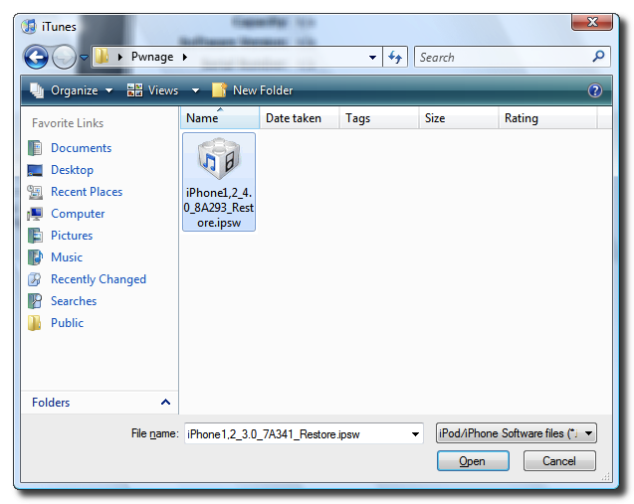The width and height of the screenshot is (634, 504).
Task: Open the Documents favorite link
Action: pos(81,148)
